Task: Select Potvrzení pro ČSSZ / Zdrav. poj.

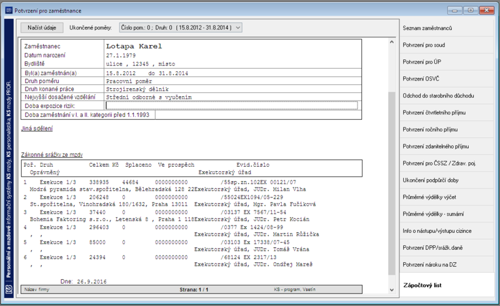Action: 446,163
